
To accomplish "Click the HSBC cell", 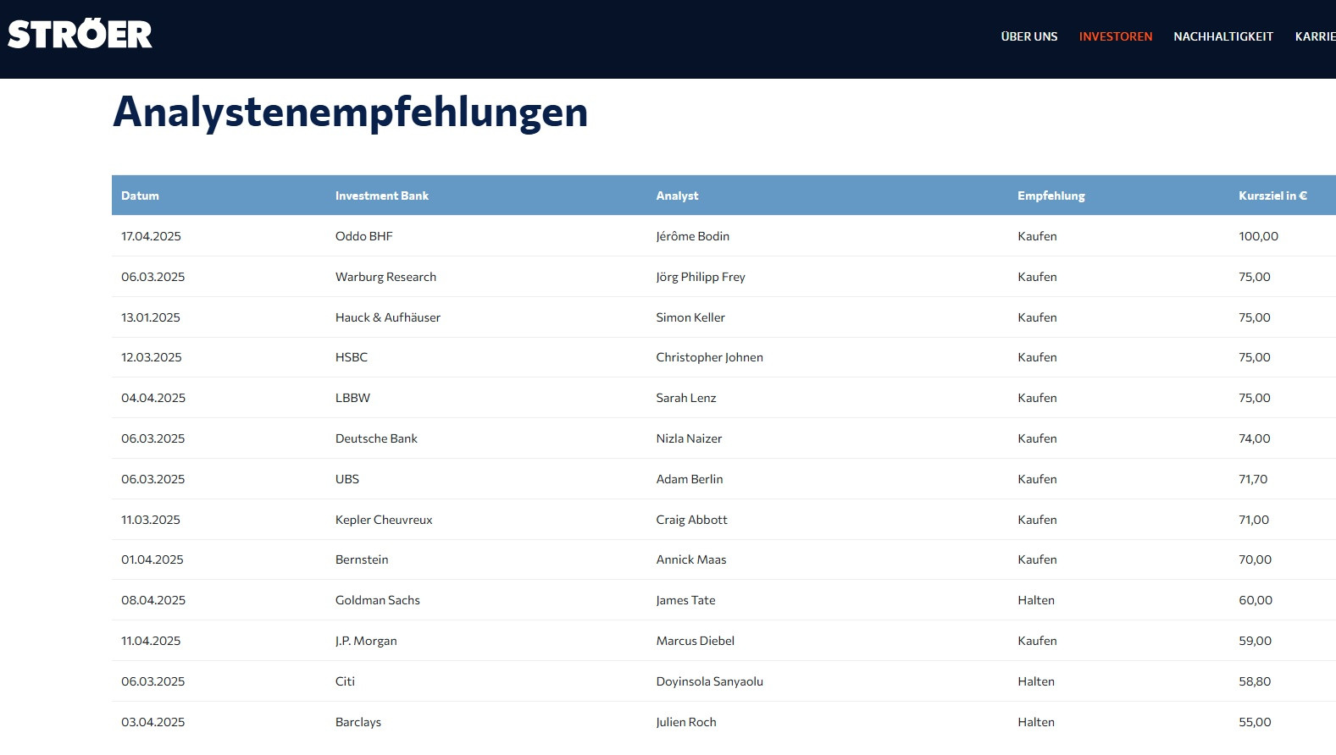I will pyautogui.click(x=351, y=357).
